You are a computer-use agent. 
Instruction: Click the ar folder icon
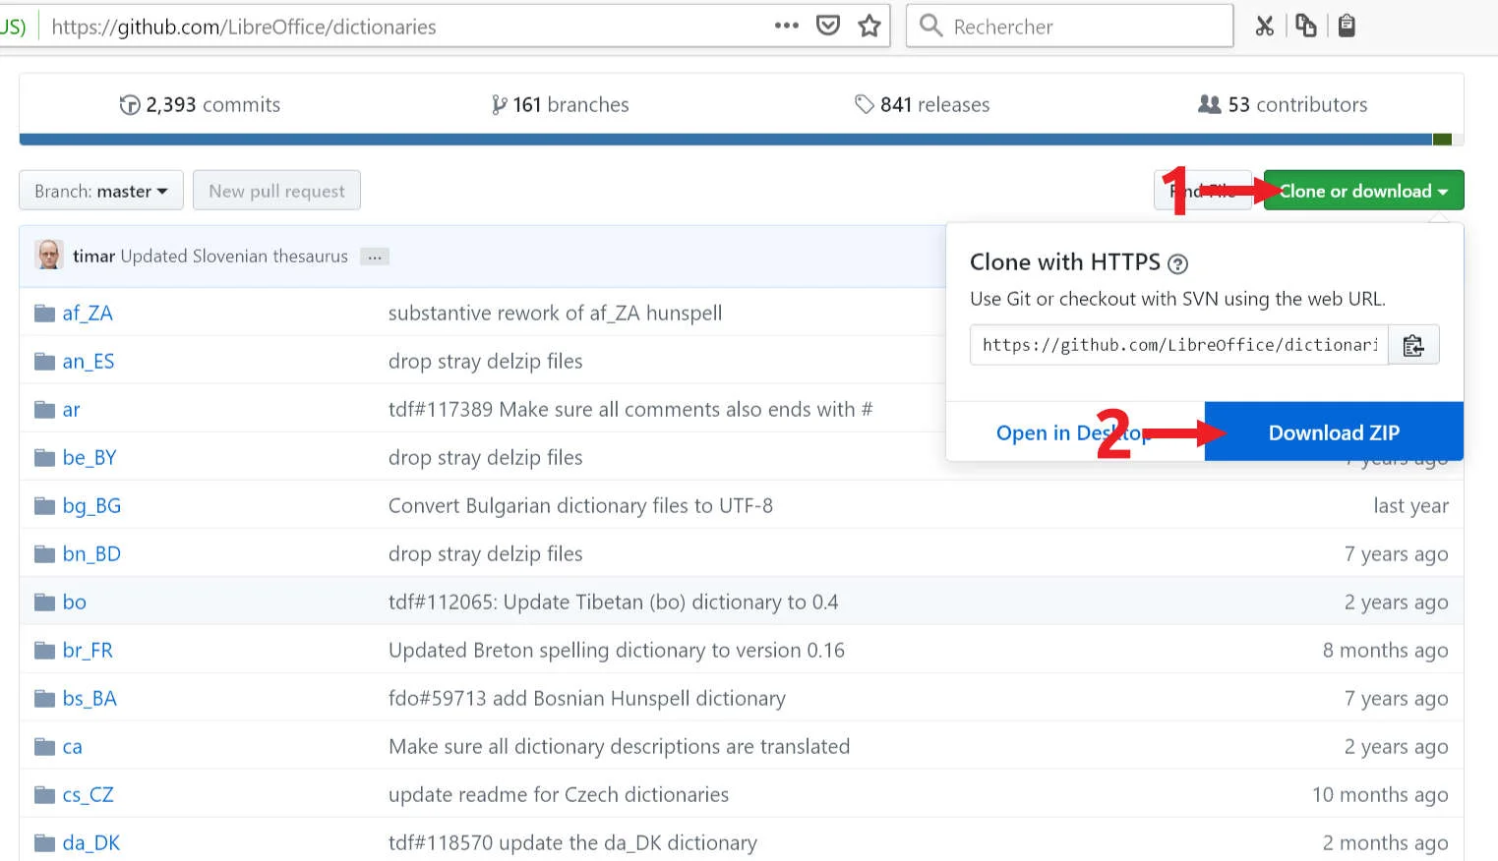tap(44, 410)
